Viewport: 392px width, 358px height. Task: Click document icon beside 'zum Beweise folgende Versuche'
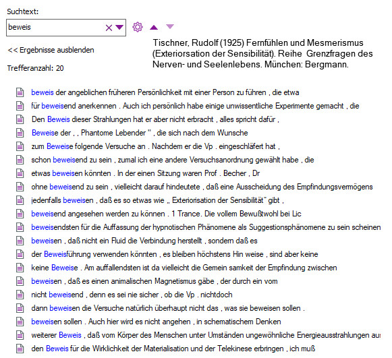click(20, 146)
